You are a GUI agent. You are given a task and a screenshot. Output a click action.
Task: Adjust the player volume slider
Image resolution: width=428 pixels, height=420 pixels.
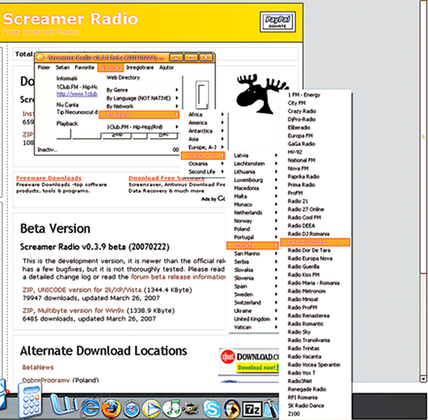[202, 95]
